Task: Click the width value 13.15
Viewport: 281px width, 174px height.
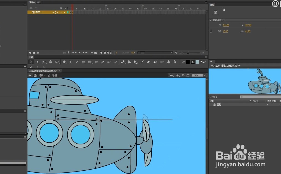Action: pyautogui.click(x=225, y=31)
